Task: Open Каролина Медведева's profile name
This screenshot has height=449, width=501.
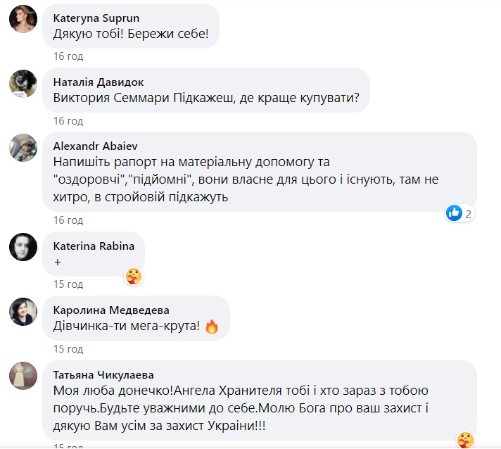Action: 111,310
